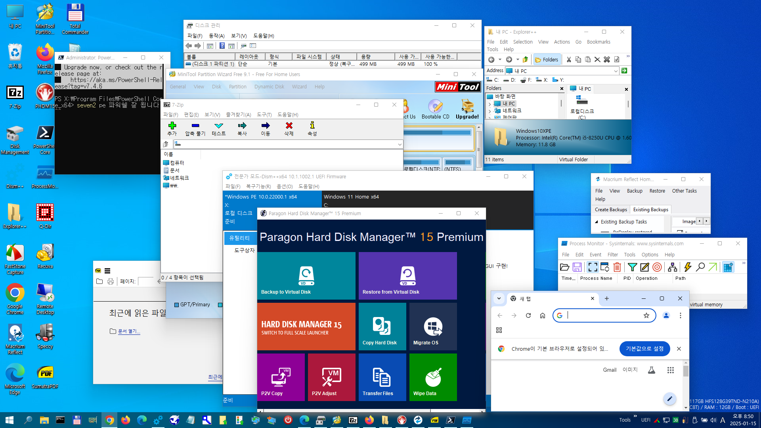Click the page number field in SumatraPDF

[145, 281]
